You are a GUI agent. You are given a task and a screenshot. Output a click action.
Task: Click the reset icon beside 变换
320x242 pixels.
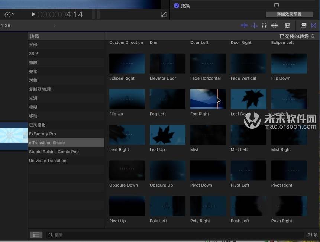277,6
